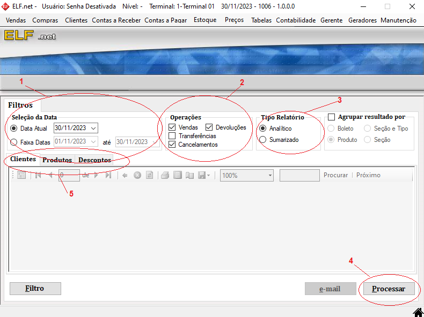
Task: Refresh the report viewer
Action: pyautogui.click(x=150, y=175)
